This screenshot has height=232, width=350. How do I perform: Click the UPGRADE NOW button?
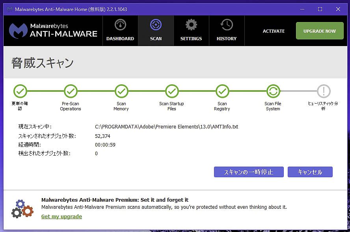coord(320,31)
